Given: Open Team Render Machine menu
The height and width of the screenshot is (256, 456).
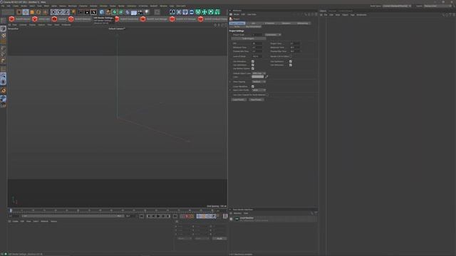Looking at the screenshot, I should pyautogui.click(x=237, y=213).
